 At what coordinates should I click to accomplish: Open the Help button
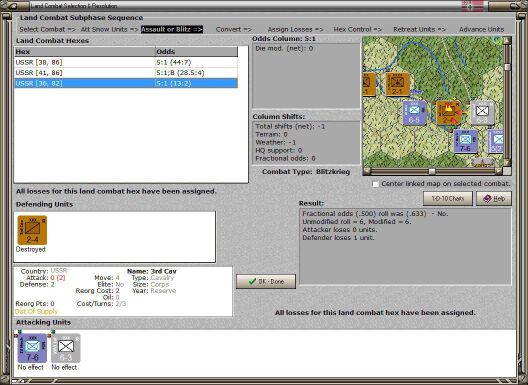494,198
